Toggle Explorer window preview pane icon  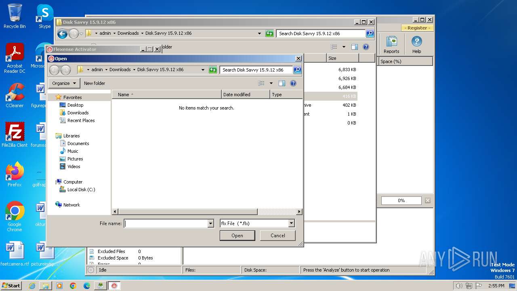[355, 47]
